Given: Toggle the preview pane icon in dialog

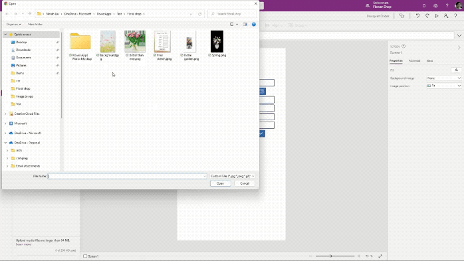Looking at the screenshot, I should 245,24.
